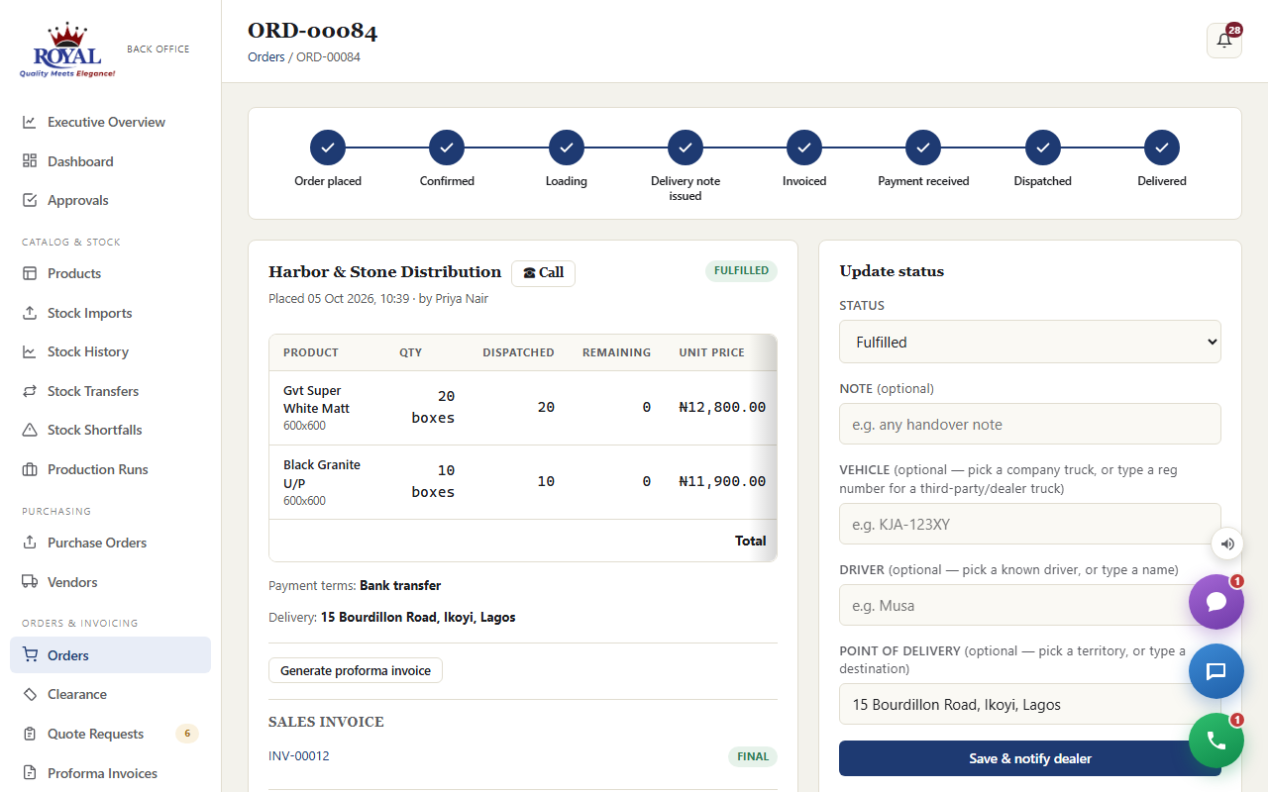Viewport: 1268px width, 792px height.
Task: Click the Dashboard grid icon
Action: (30, 161)
